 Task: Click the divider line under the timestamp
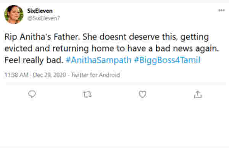tap(116, 84)
